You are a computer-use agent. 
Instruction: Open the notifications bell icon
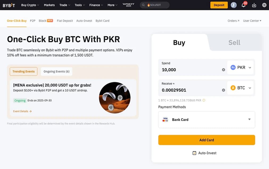tap(243, 5)
